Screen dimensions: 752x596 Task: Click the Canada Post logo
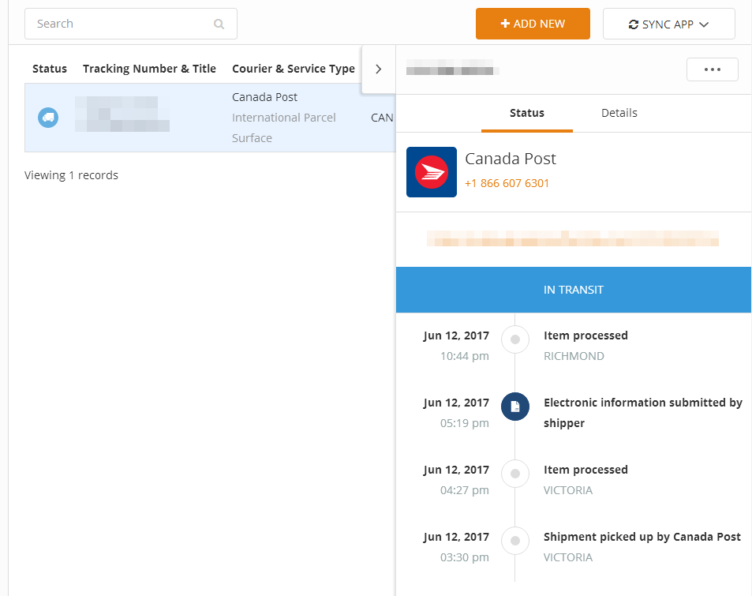tap(432, 172)
